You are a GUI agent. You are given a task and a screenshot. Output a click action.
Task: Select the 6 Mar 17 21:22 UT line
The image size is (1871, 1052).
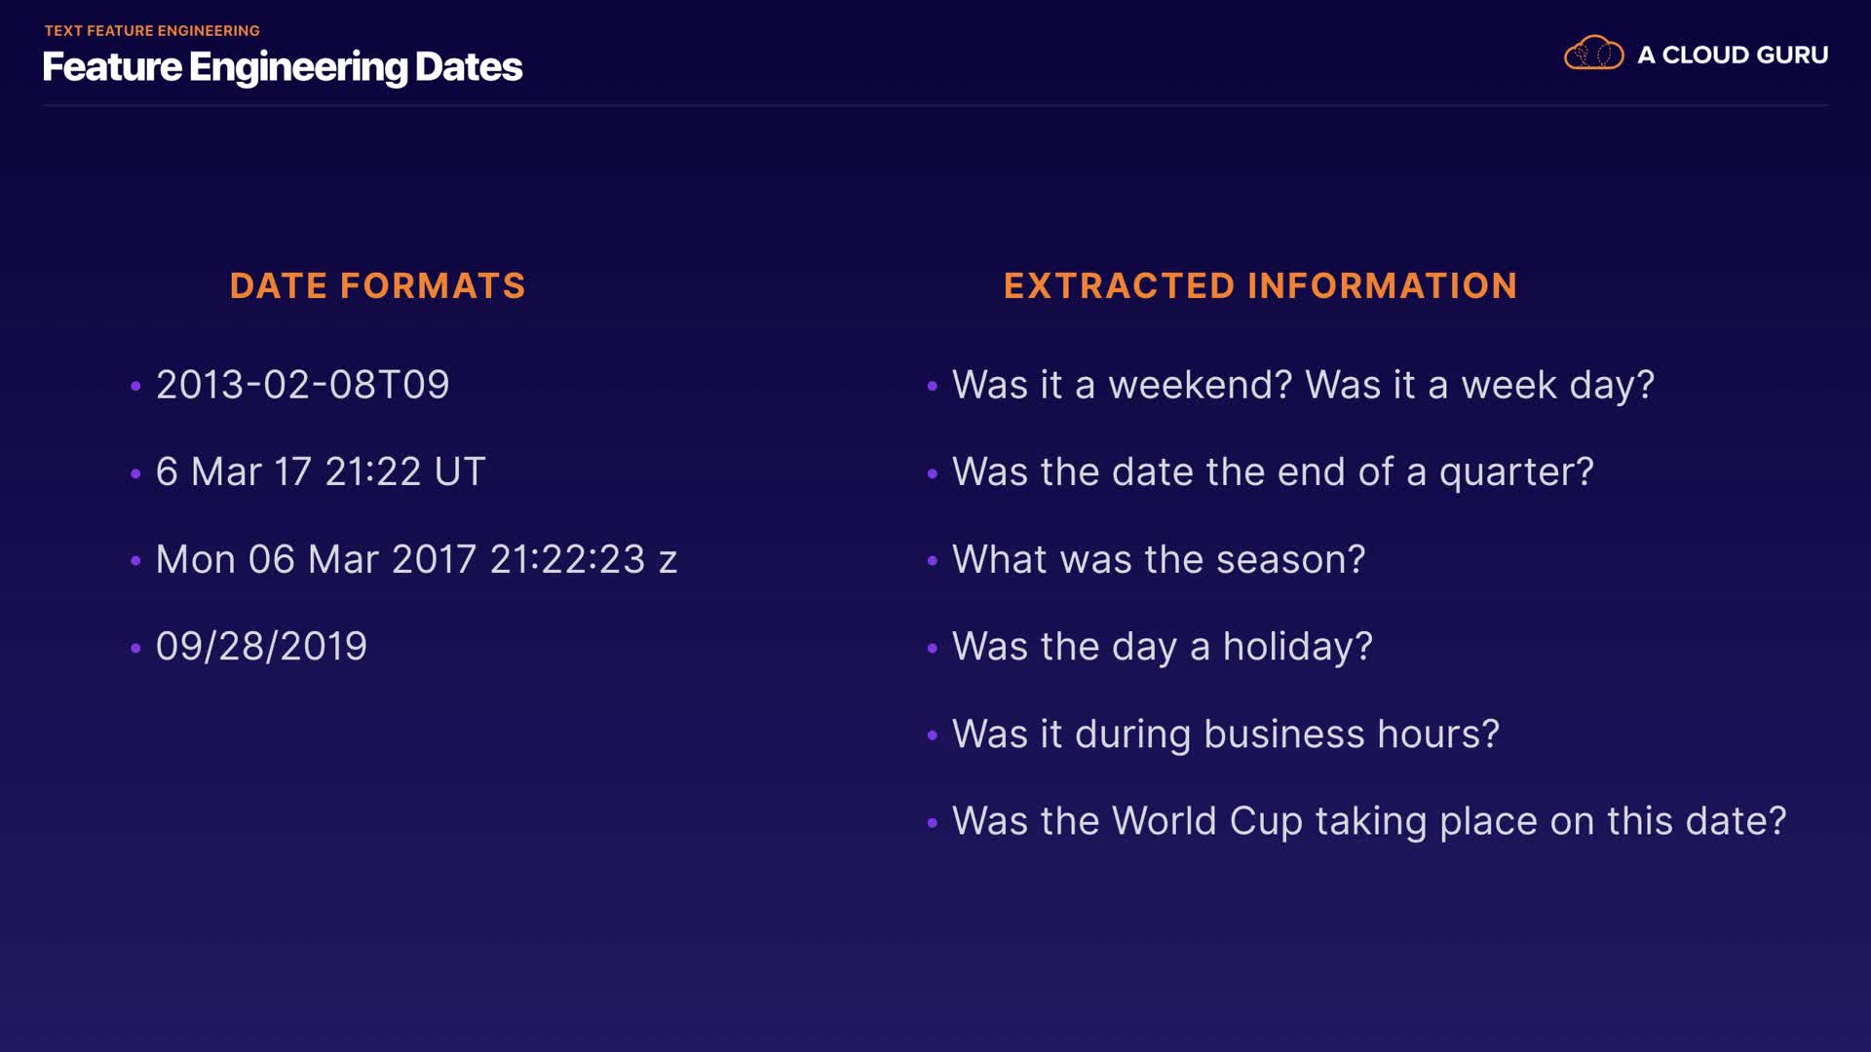click(x=321, y=472)
